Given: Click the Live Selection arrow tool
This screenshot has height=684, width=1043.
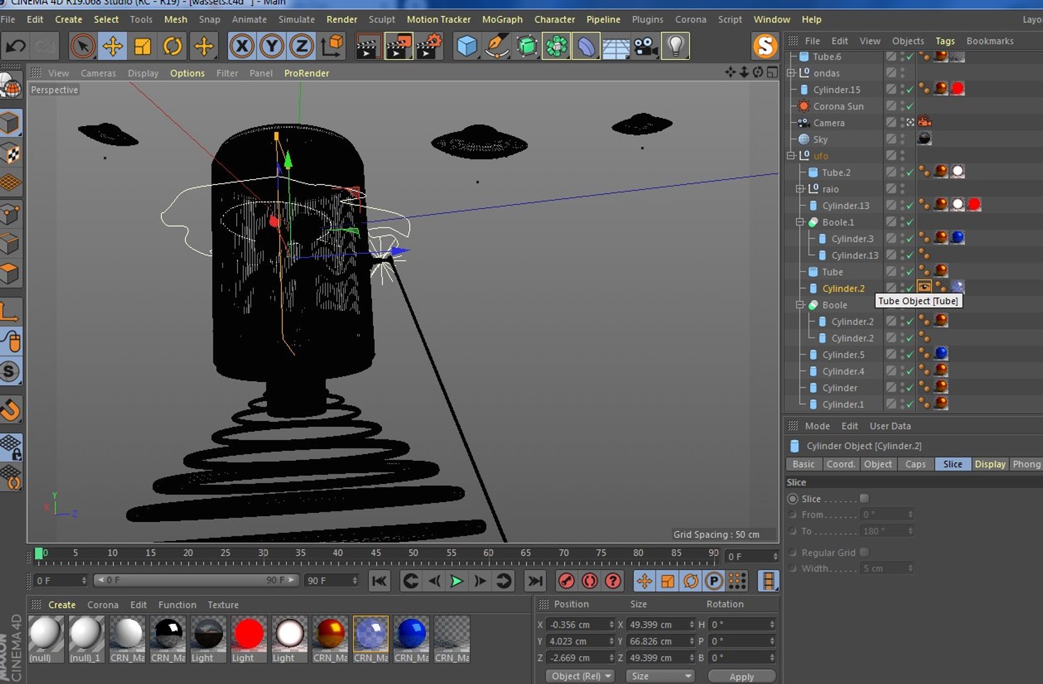Looking at the screenshot, I should (x=82, y=46).
